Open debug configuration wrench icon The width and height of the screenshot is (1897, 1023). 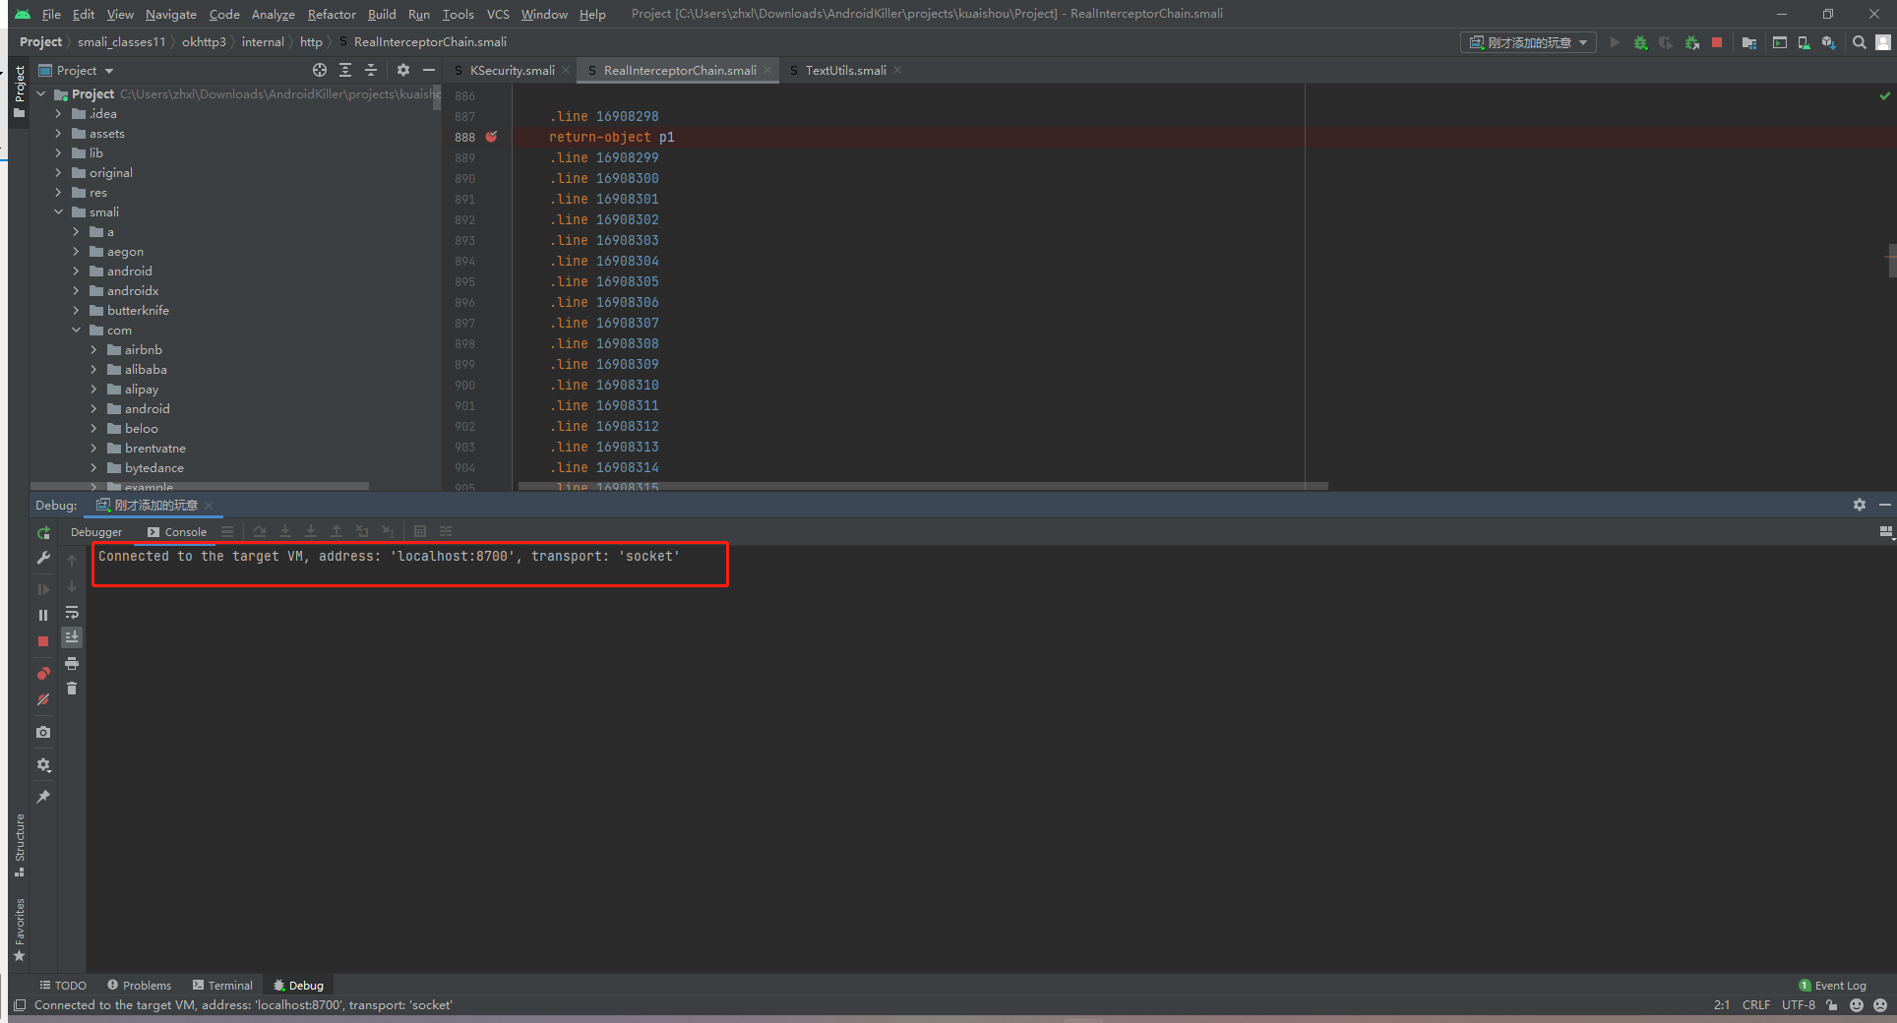tap(43, 558)
